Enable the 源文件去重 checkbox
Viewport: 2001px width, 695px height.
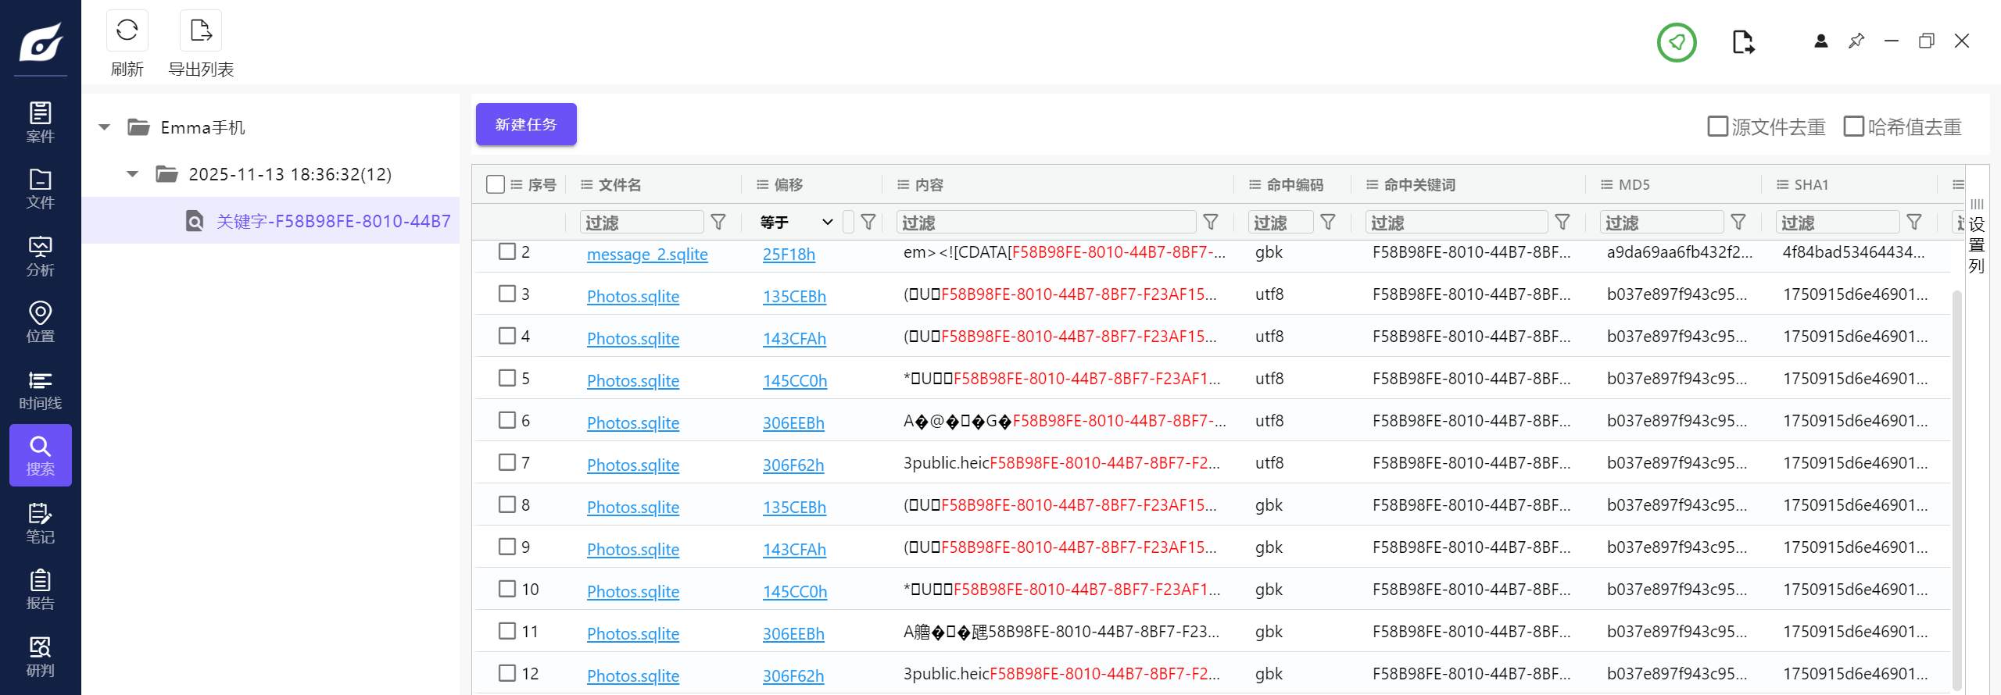pyautogui.click(x=1717, y=127)
